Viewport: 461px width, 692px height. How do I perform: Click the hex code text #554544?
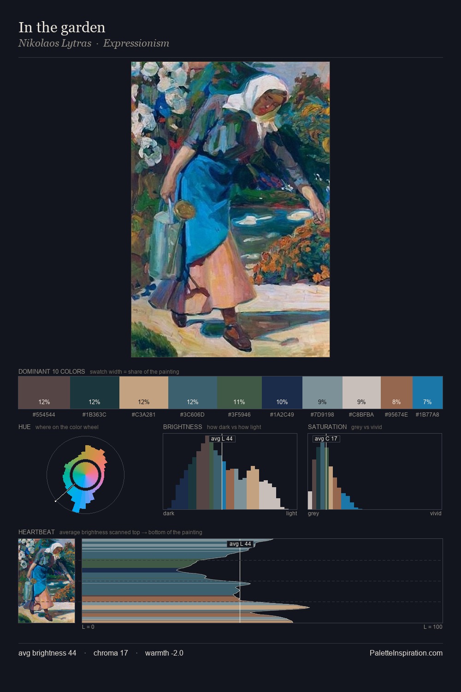[44, 414]
